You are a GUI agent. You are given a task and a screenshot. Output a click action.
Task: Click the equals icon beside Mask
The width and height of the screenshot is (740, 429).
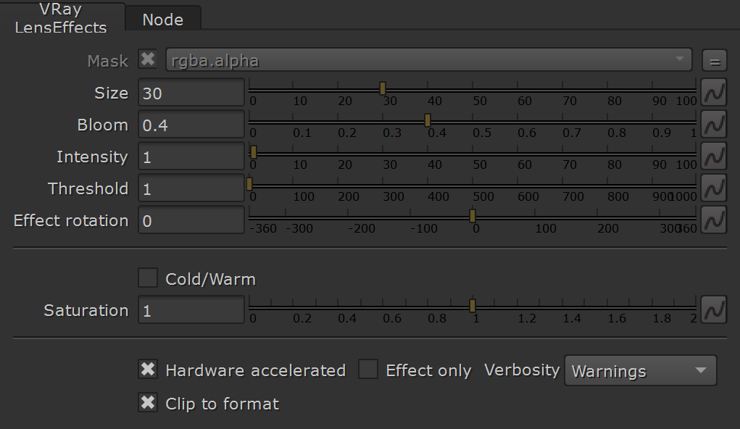point(715,61)
